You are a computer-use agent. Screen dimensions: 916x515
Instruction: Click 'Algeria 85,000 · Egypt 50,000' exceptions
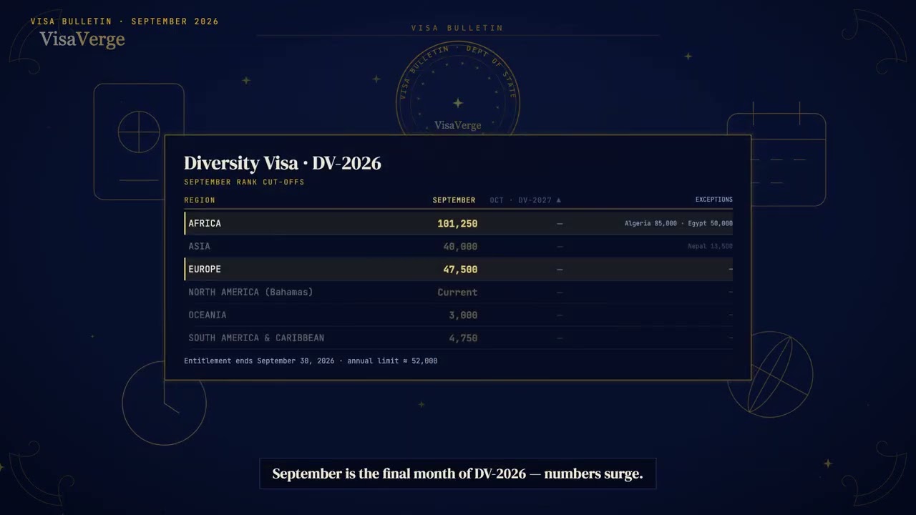[x=678, y=223]
